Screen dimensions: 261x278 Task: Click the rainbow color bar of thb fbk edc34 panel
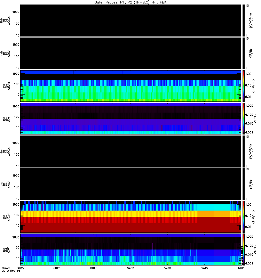coord(244,86)
